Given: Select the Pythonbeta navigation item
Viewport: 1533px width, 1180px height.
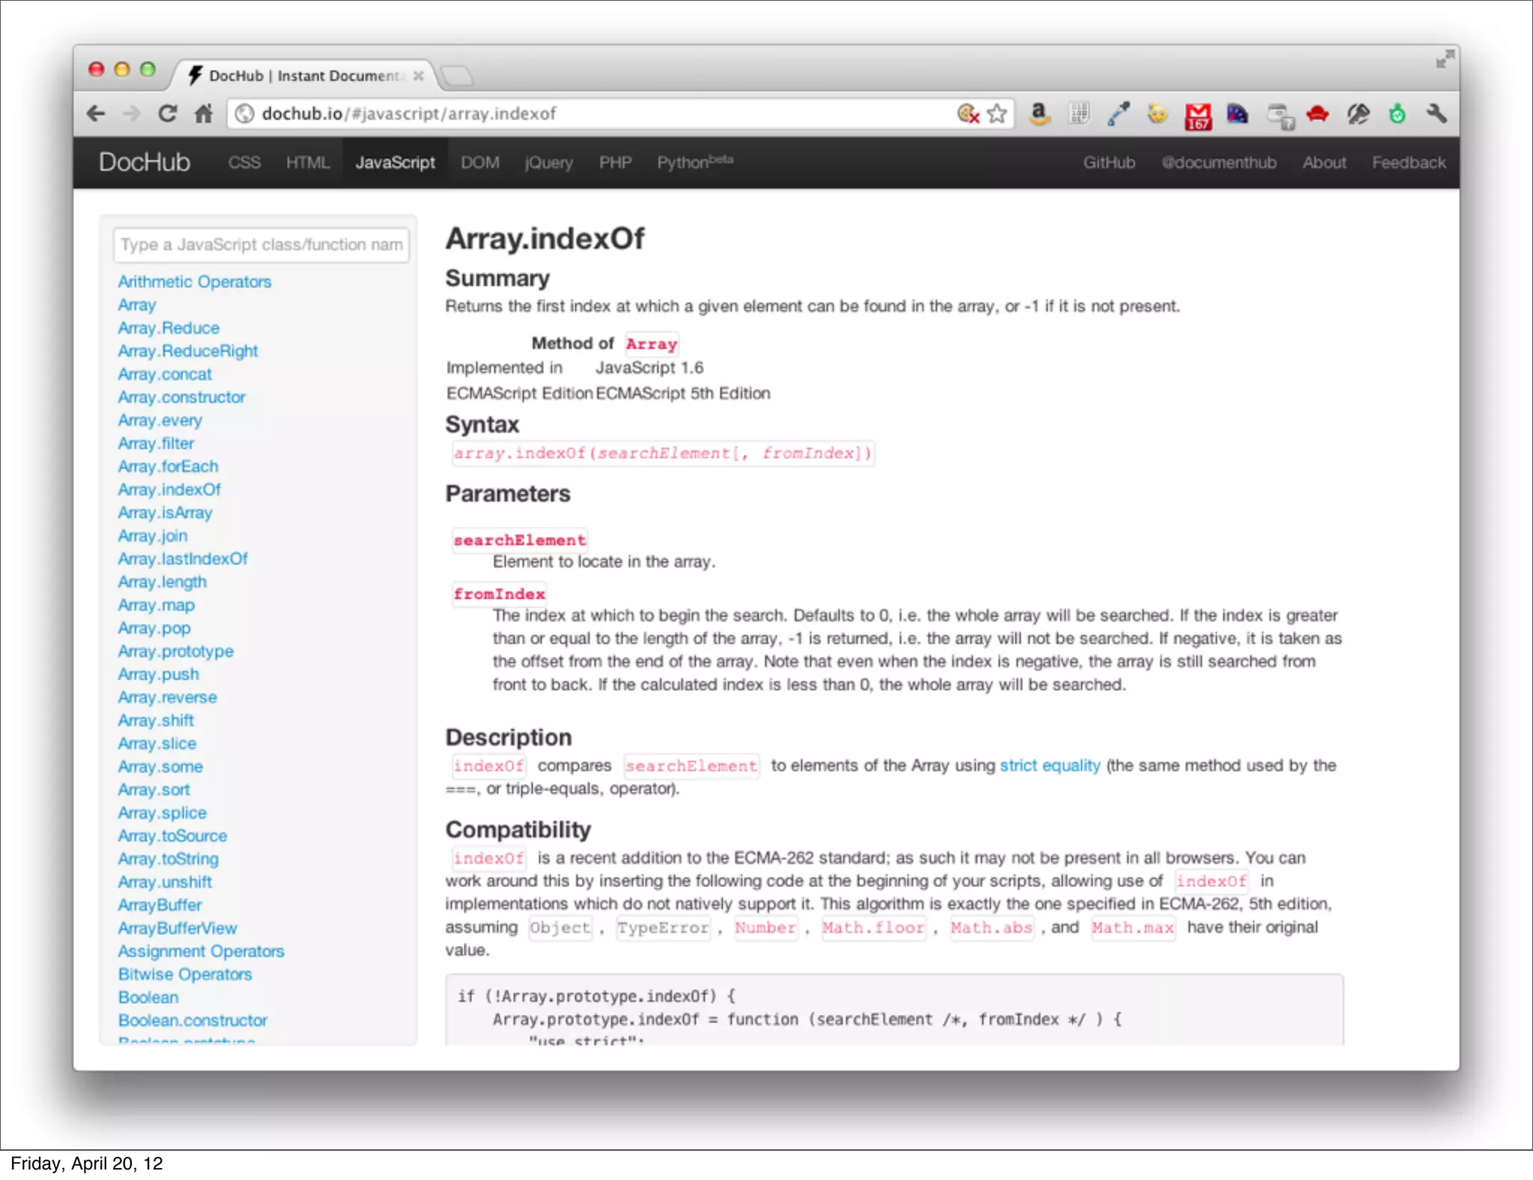Looking at the screenshot, I should point(695,162).
